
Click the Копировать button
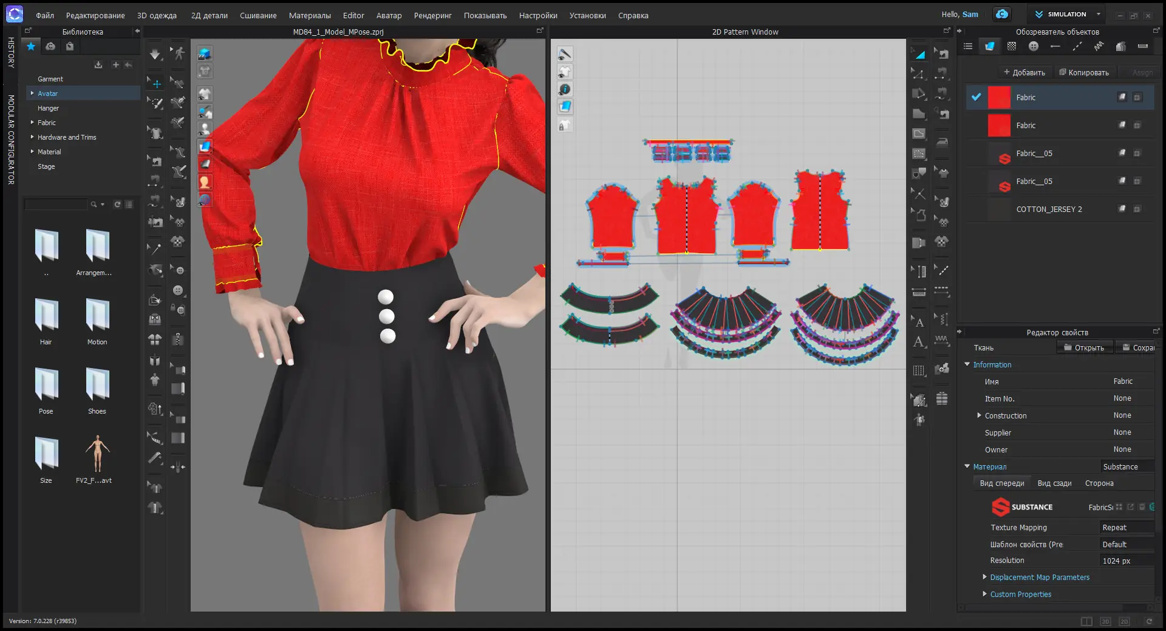coord(1084,72)
